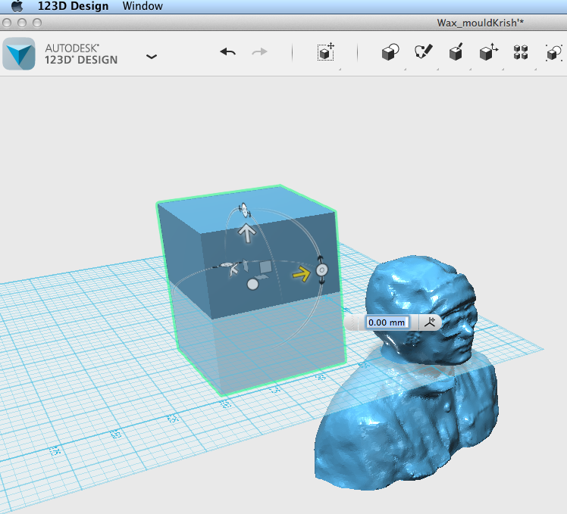The height and width of the screenshot is (514, 567).
Task: Click the center free-move sphere manipulator
Action: 252,285
